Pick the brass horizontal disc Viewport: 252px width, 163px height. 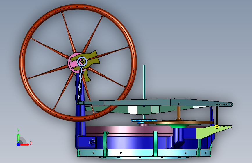tap(179, 123)
